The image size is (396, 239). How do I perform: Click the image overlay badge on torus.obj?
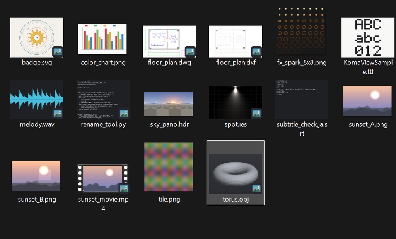pos(256,188)
